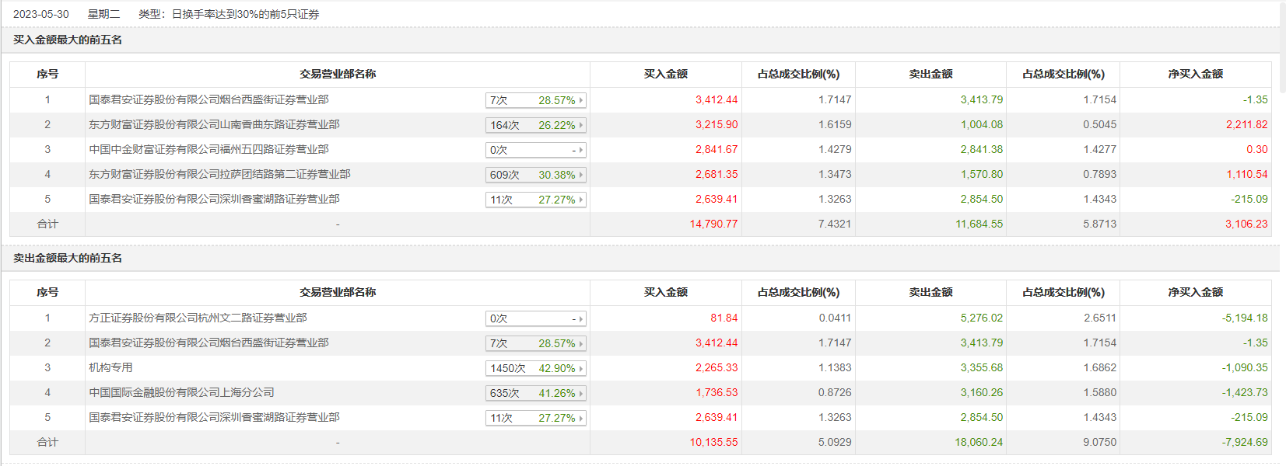
Task: Click the vertical scrollbar on the right edge
Action: 1282,47
